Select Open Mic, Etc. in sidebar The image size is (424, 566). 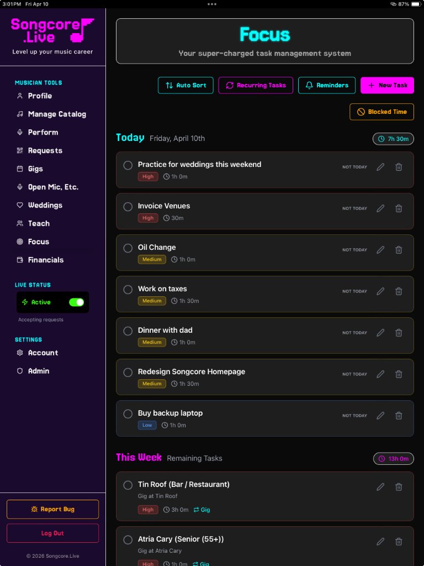click(x=47, y=187)
